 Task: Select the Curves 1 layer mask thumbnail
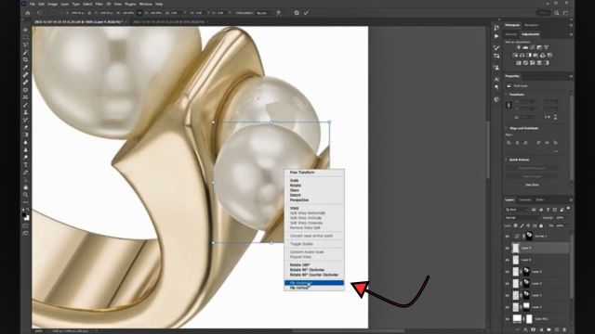pos(529,236)
